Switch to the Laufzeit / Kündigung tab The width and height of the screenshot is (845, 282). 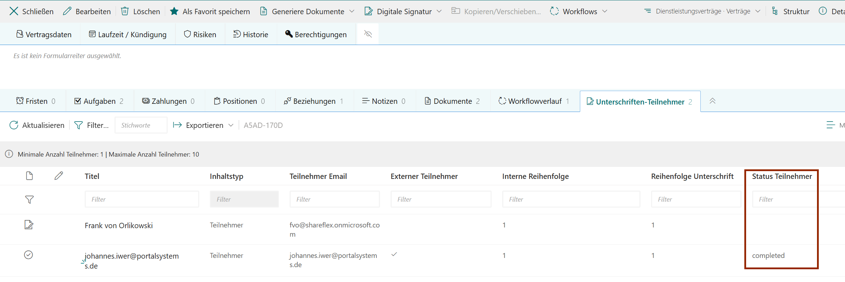[x=128, y=34]
